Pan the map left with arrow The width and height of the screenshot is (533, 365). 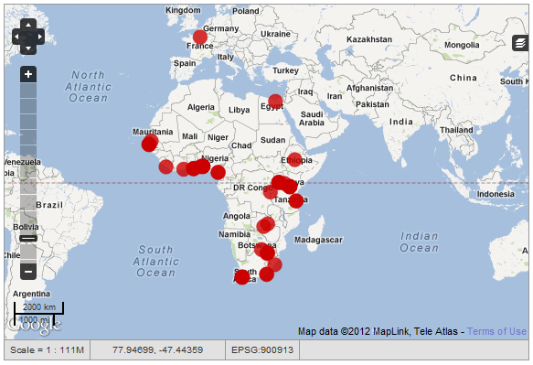coord(16,37)
